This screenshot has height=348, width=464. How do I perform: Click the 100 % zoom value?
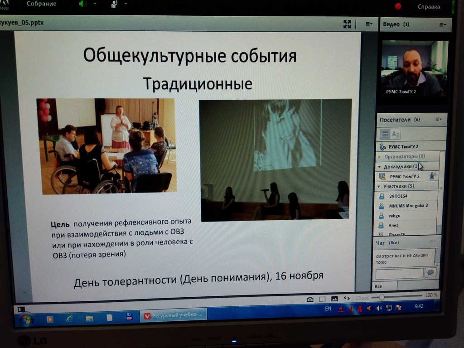pos(431,295)
